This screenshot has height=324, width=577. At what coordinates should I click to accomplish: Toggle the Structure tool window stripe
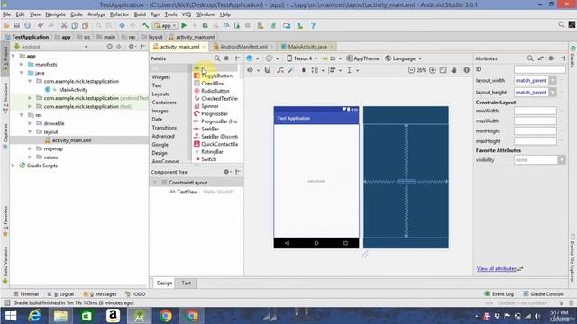pyautogui.click(x=5, y=98)
